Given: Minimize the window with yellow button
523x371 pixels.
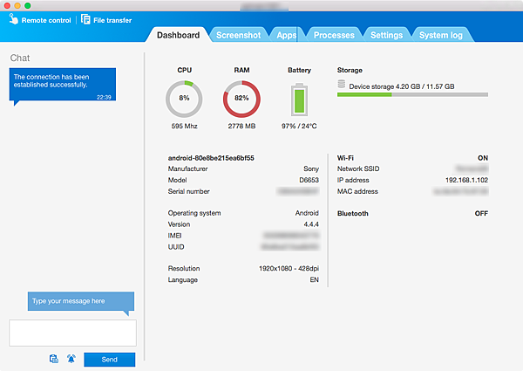Looking at the screenshot, I should (17, 5).
